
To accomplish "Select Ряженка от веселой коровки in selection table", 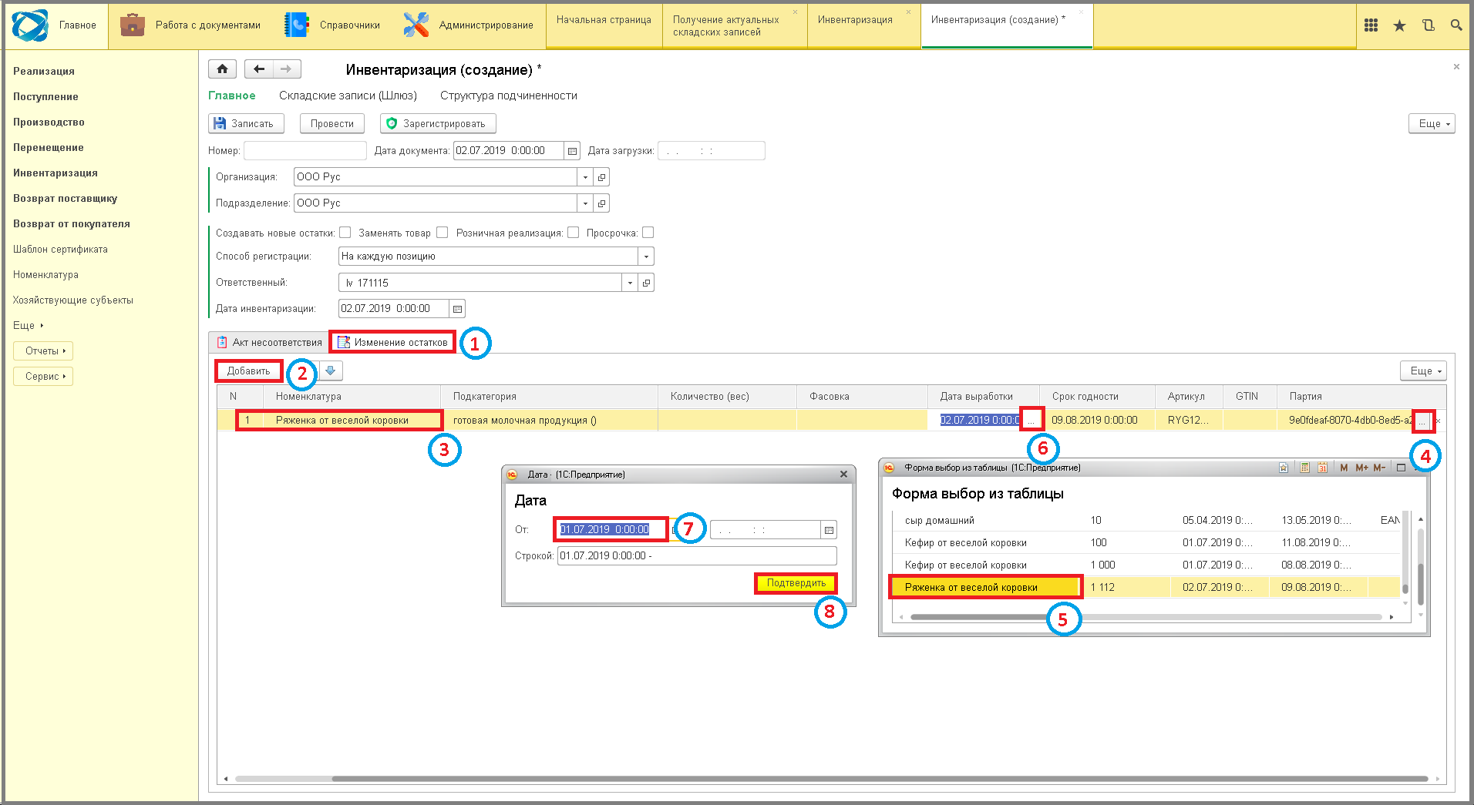I will [x=985, y=587].
